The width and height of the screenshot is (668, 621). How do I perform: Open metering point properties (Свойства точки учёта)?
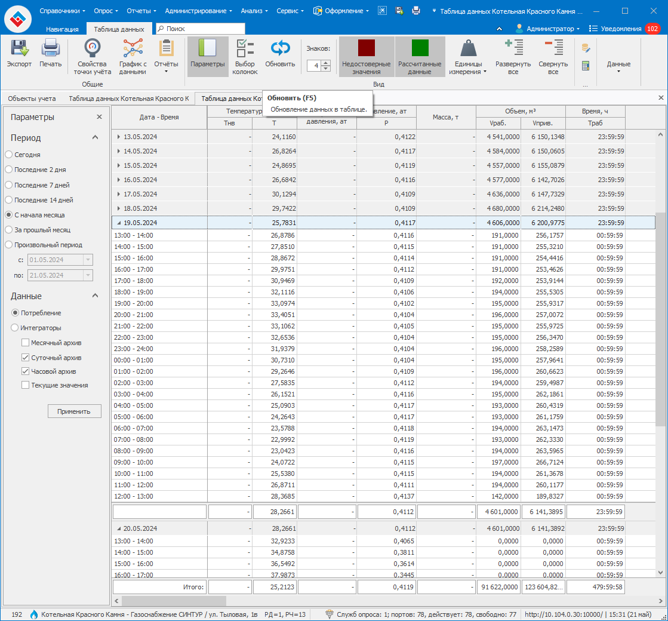click(x=92, y=56)
